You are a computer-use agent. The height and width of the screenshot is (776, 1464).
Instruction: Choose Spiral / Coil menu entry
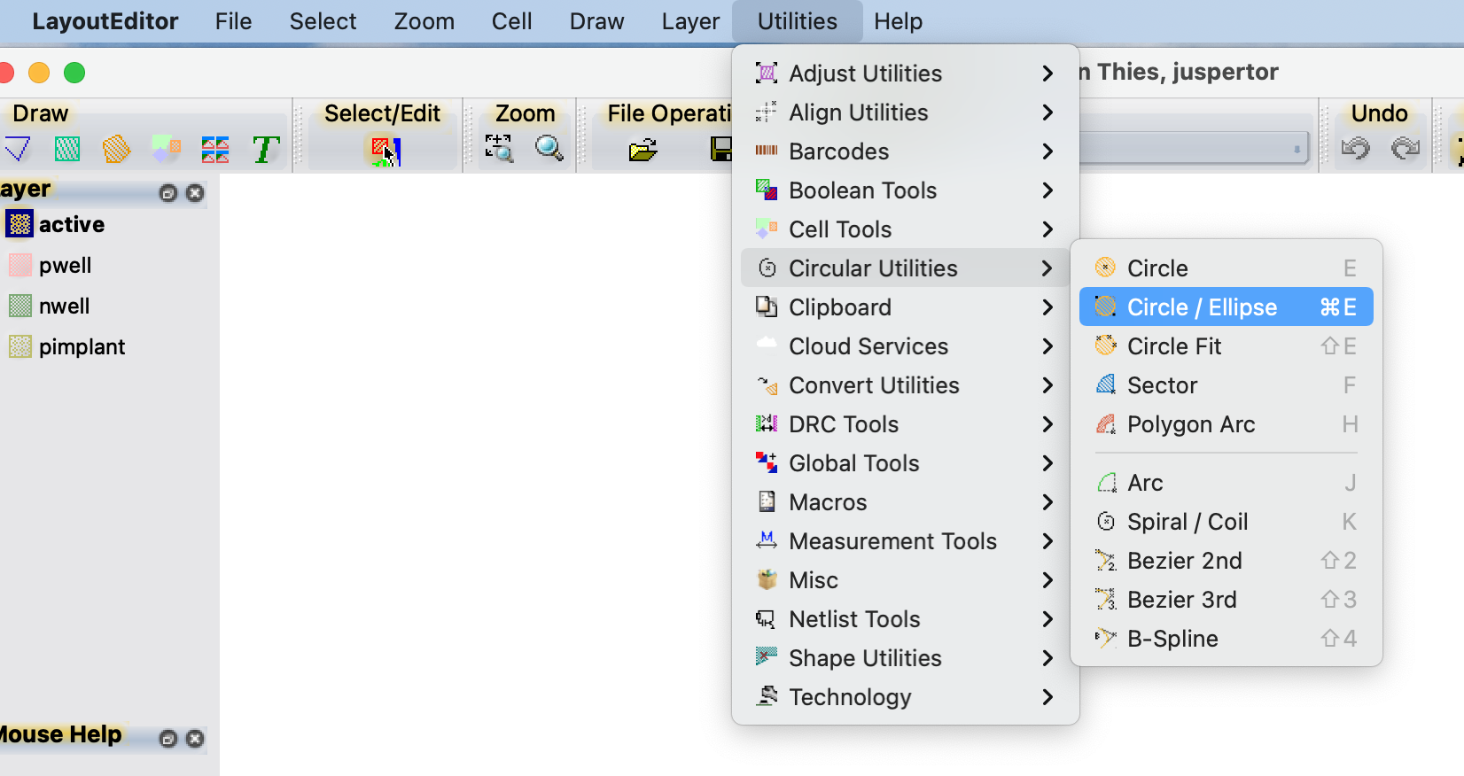[x=1226, y=522]
